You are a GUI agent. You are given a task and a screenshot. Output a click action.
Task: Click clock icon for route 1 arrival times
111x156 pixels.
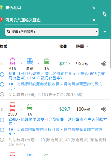(2, 94)
